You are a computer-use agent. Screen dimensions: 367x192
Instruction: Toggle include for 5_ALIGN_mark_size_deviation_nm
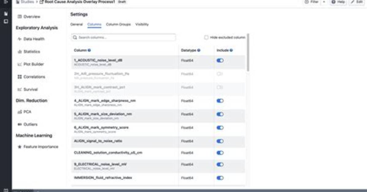(x=220, y=114)
